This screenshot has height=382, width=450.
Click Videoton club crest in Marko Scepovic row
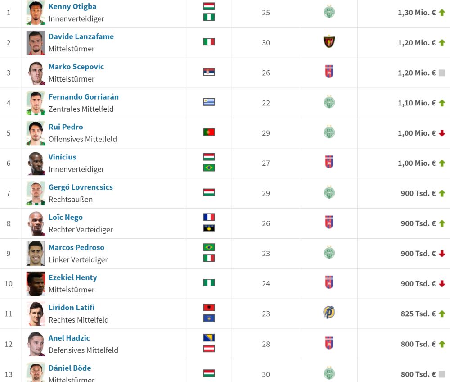(329, 72)
